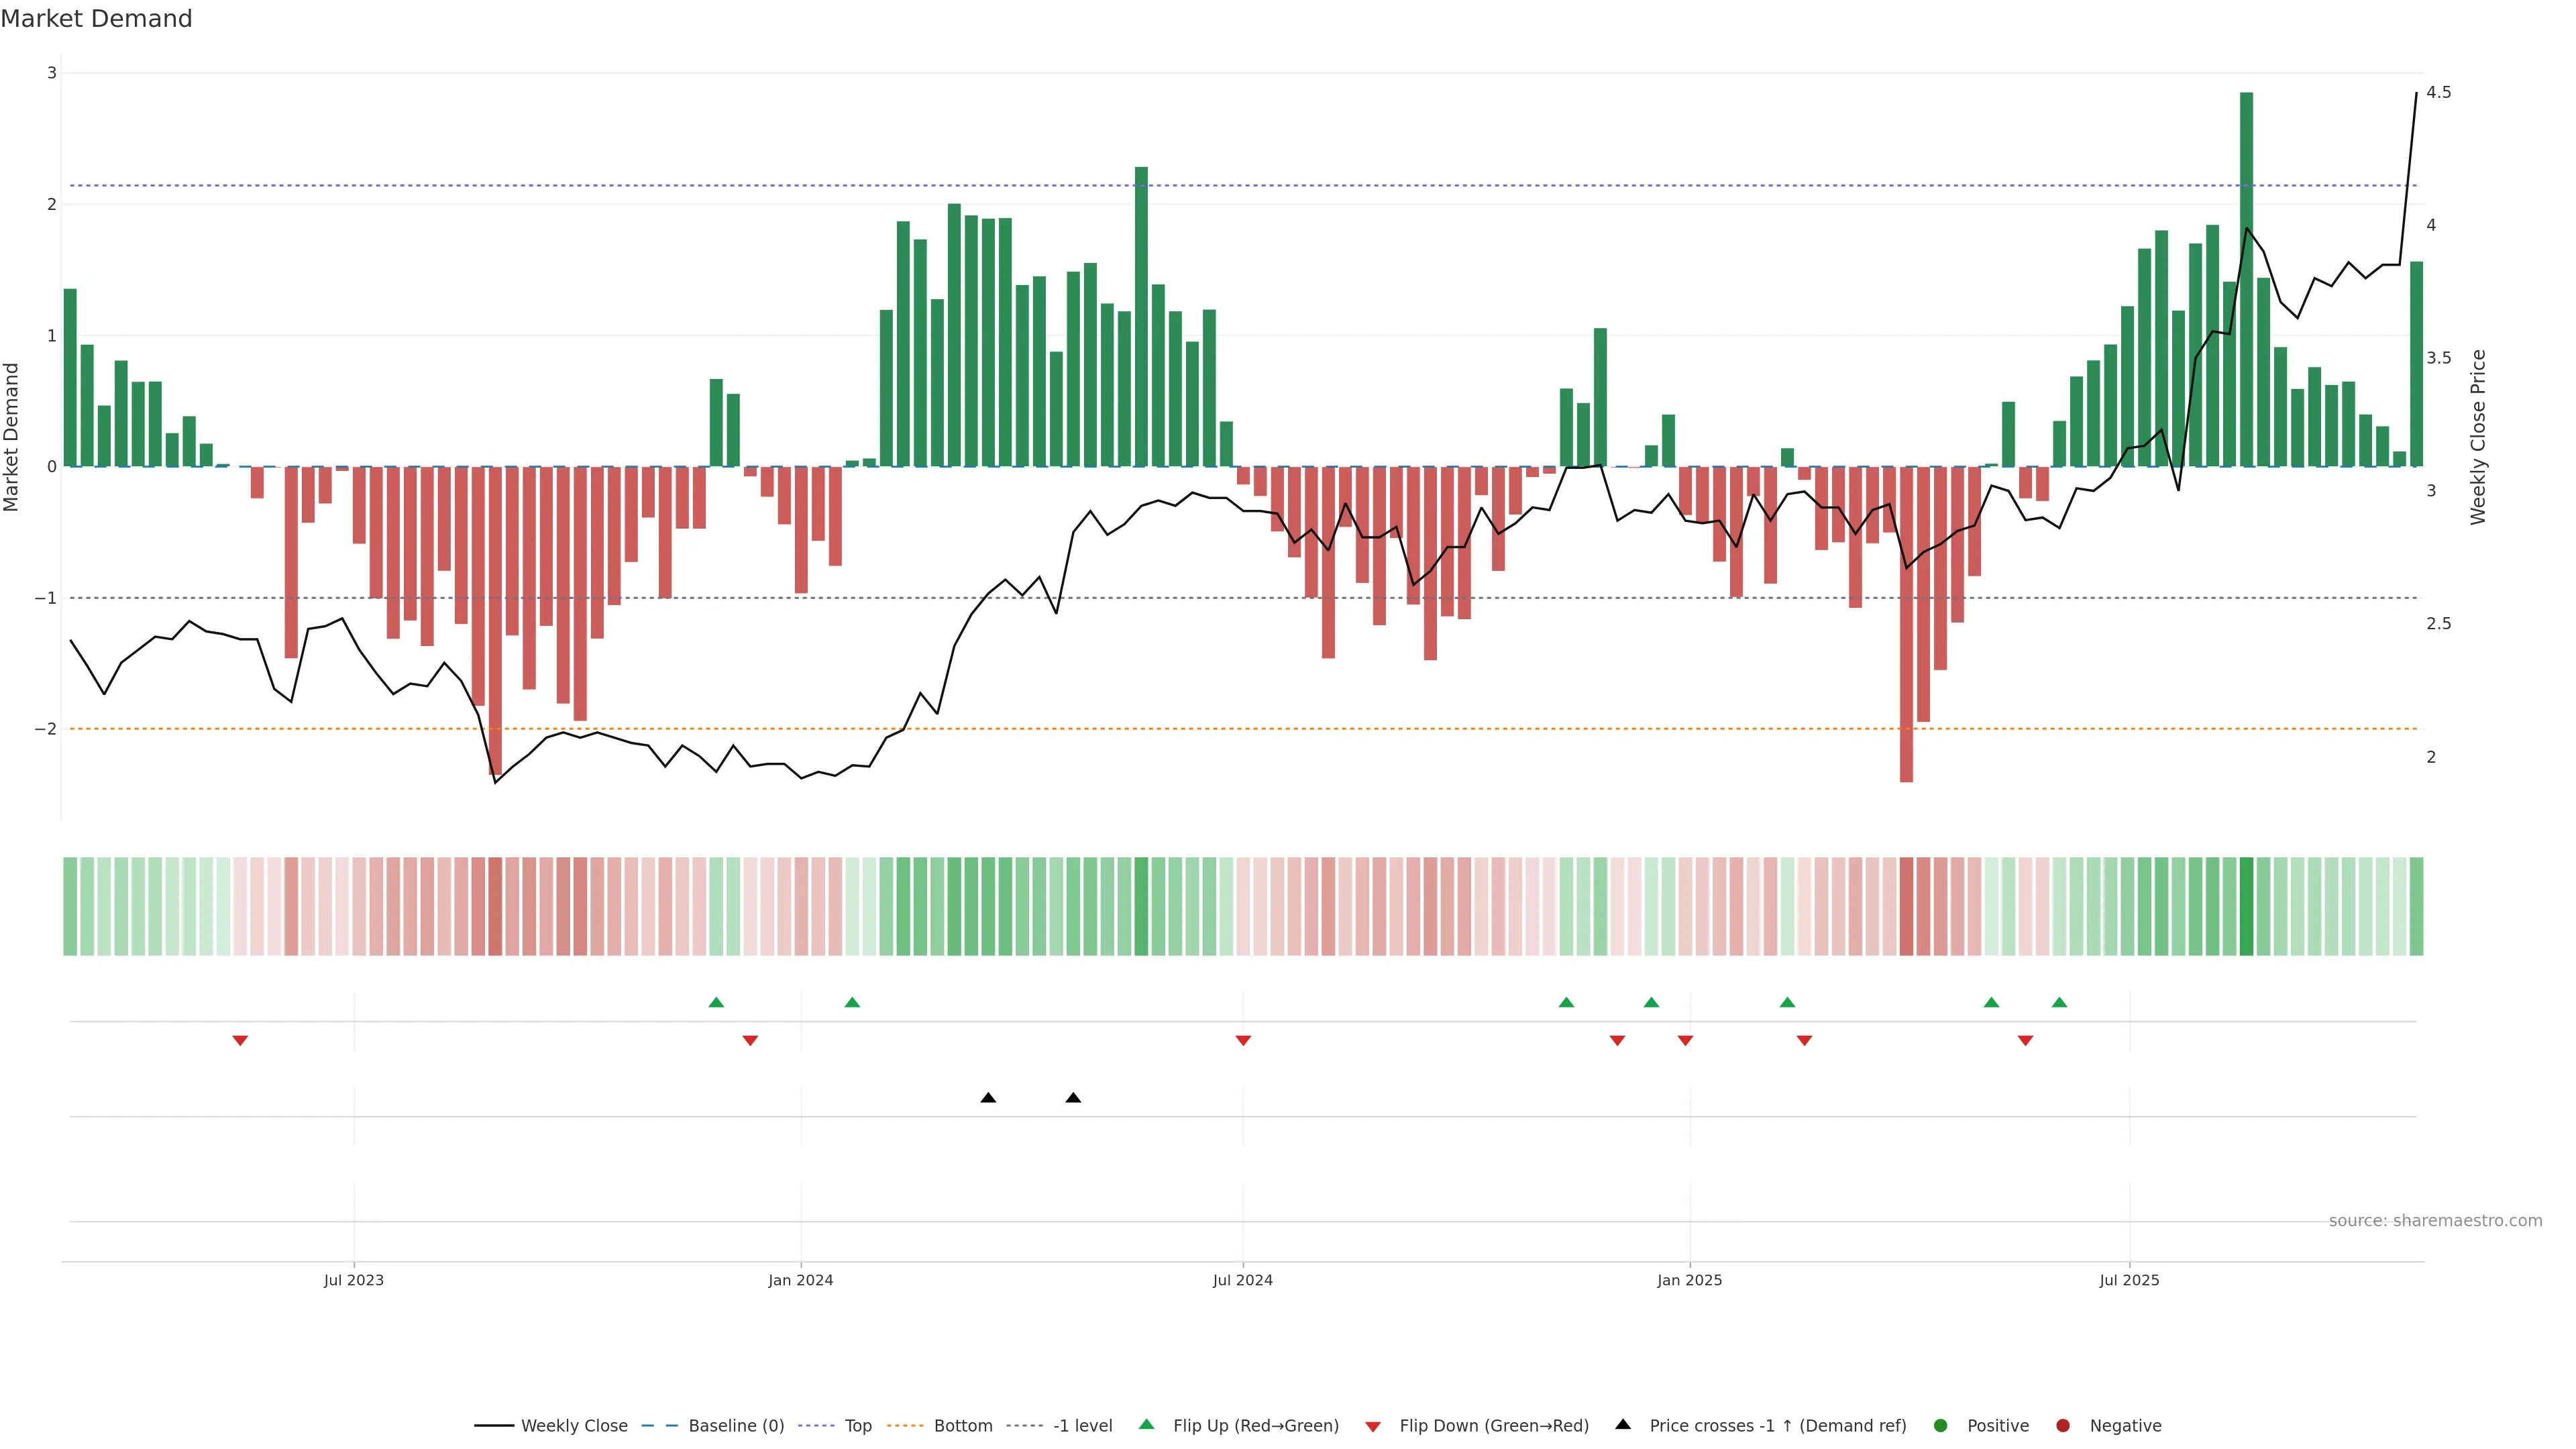Toggle the Top legend entry

pyautogui.click(x=857, y=1426)
